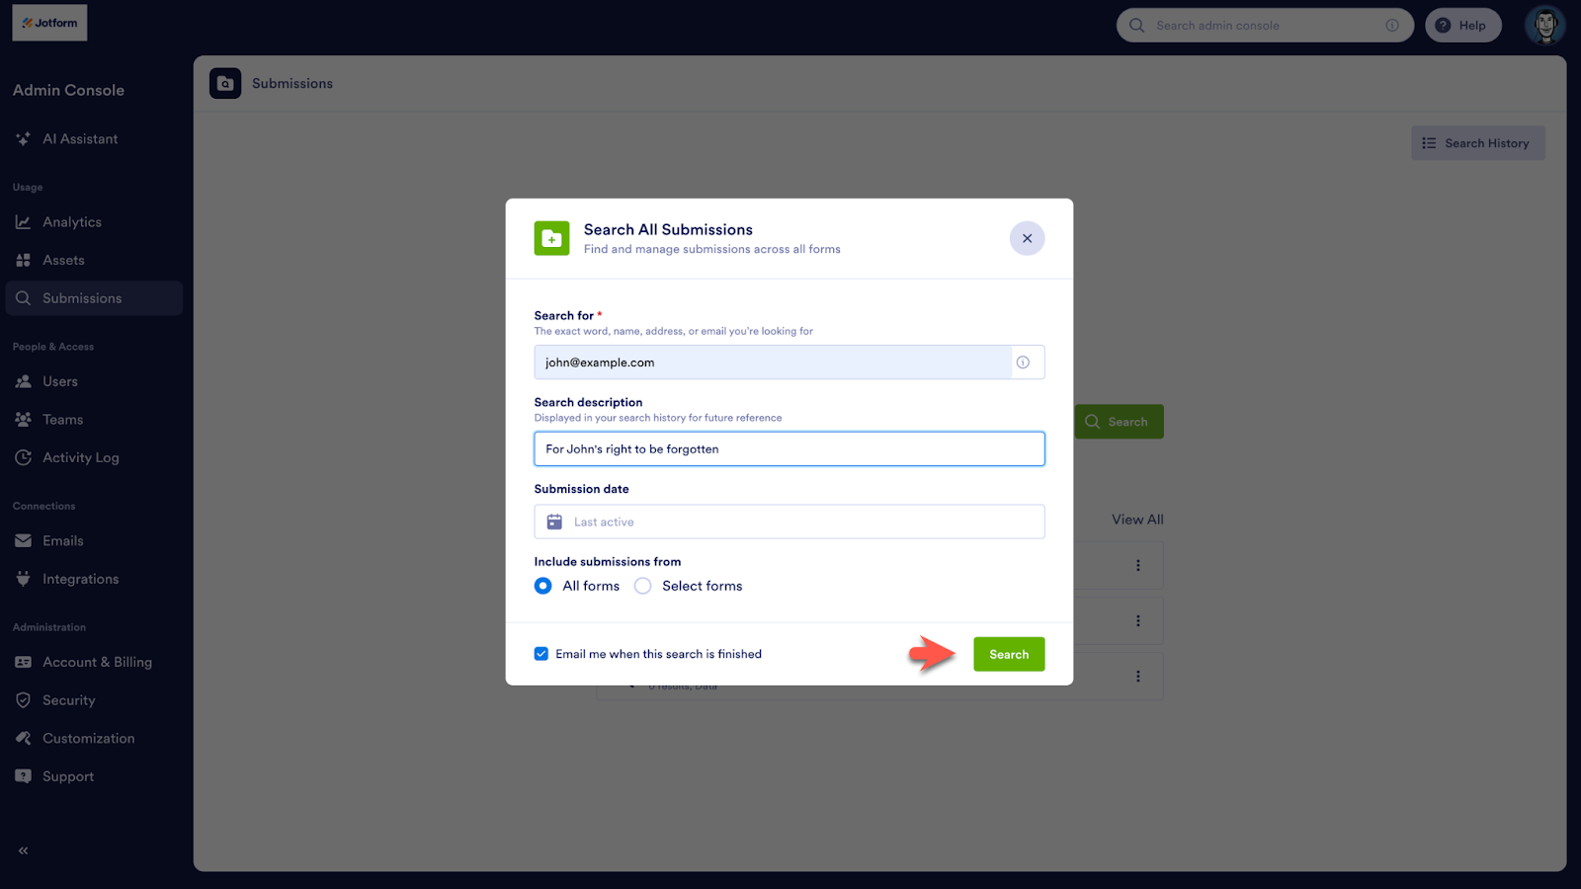Choose the Select forms option
The width and height of the screenshot is (1581, 889).
click(x=642, y=585)
